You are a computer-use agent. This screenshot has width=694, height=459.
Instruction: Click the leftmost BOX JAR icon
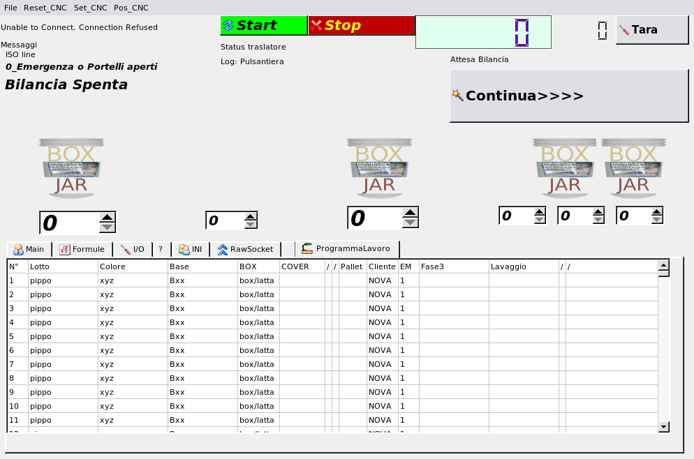71,167
